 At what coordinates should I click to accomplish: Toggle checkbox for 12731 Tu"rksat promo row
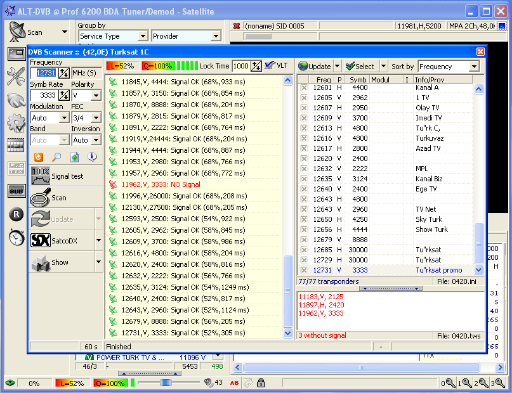(x=304, y=270)
